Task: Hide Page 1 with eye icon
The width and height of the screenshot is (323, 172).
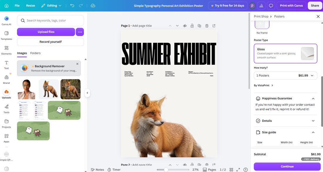Action: pyautogui.click(x=185, y=26)
